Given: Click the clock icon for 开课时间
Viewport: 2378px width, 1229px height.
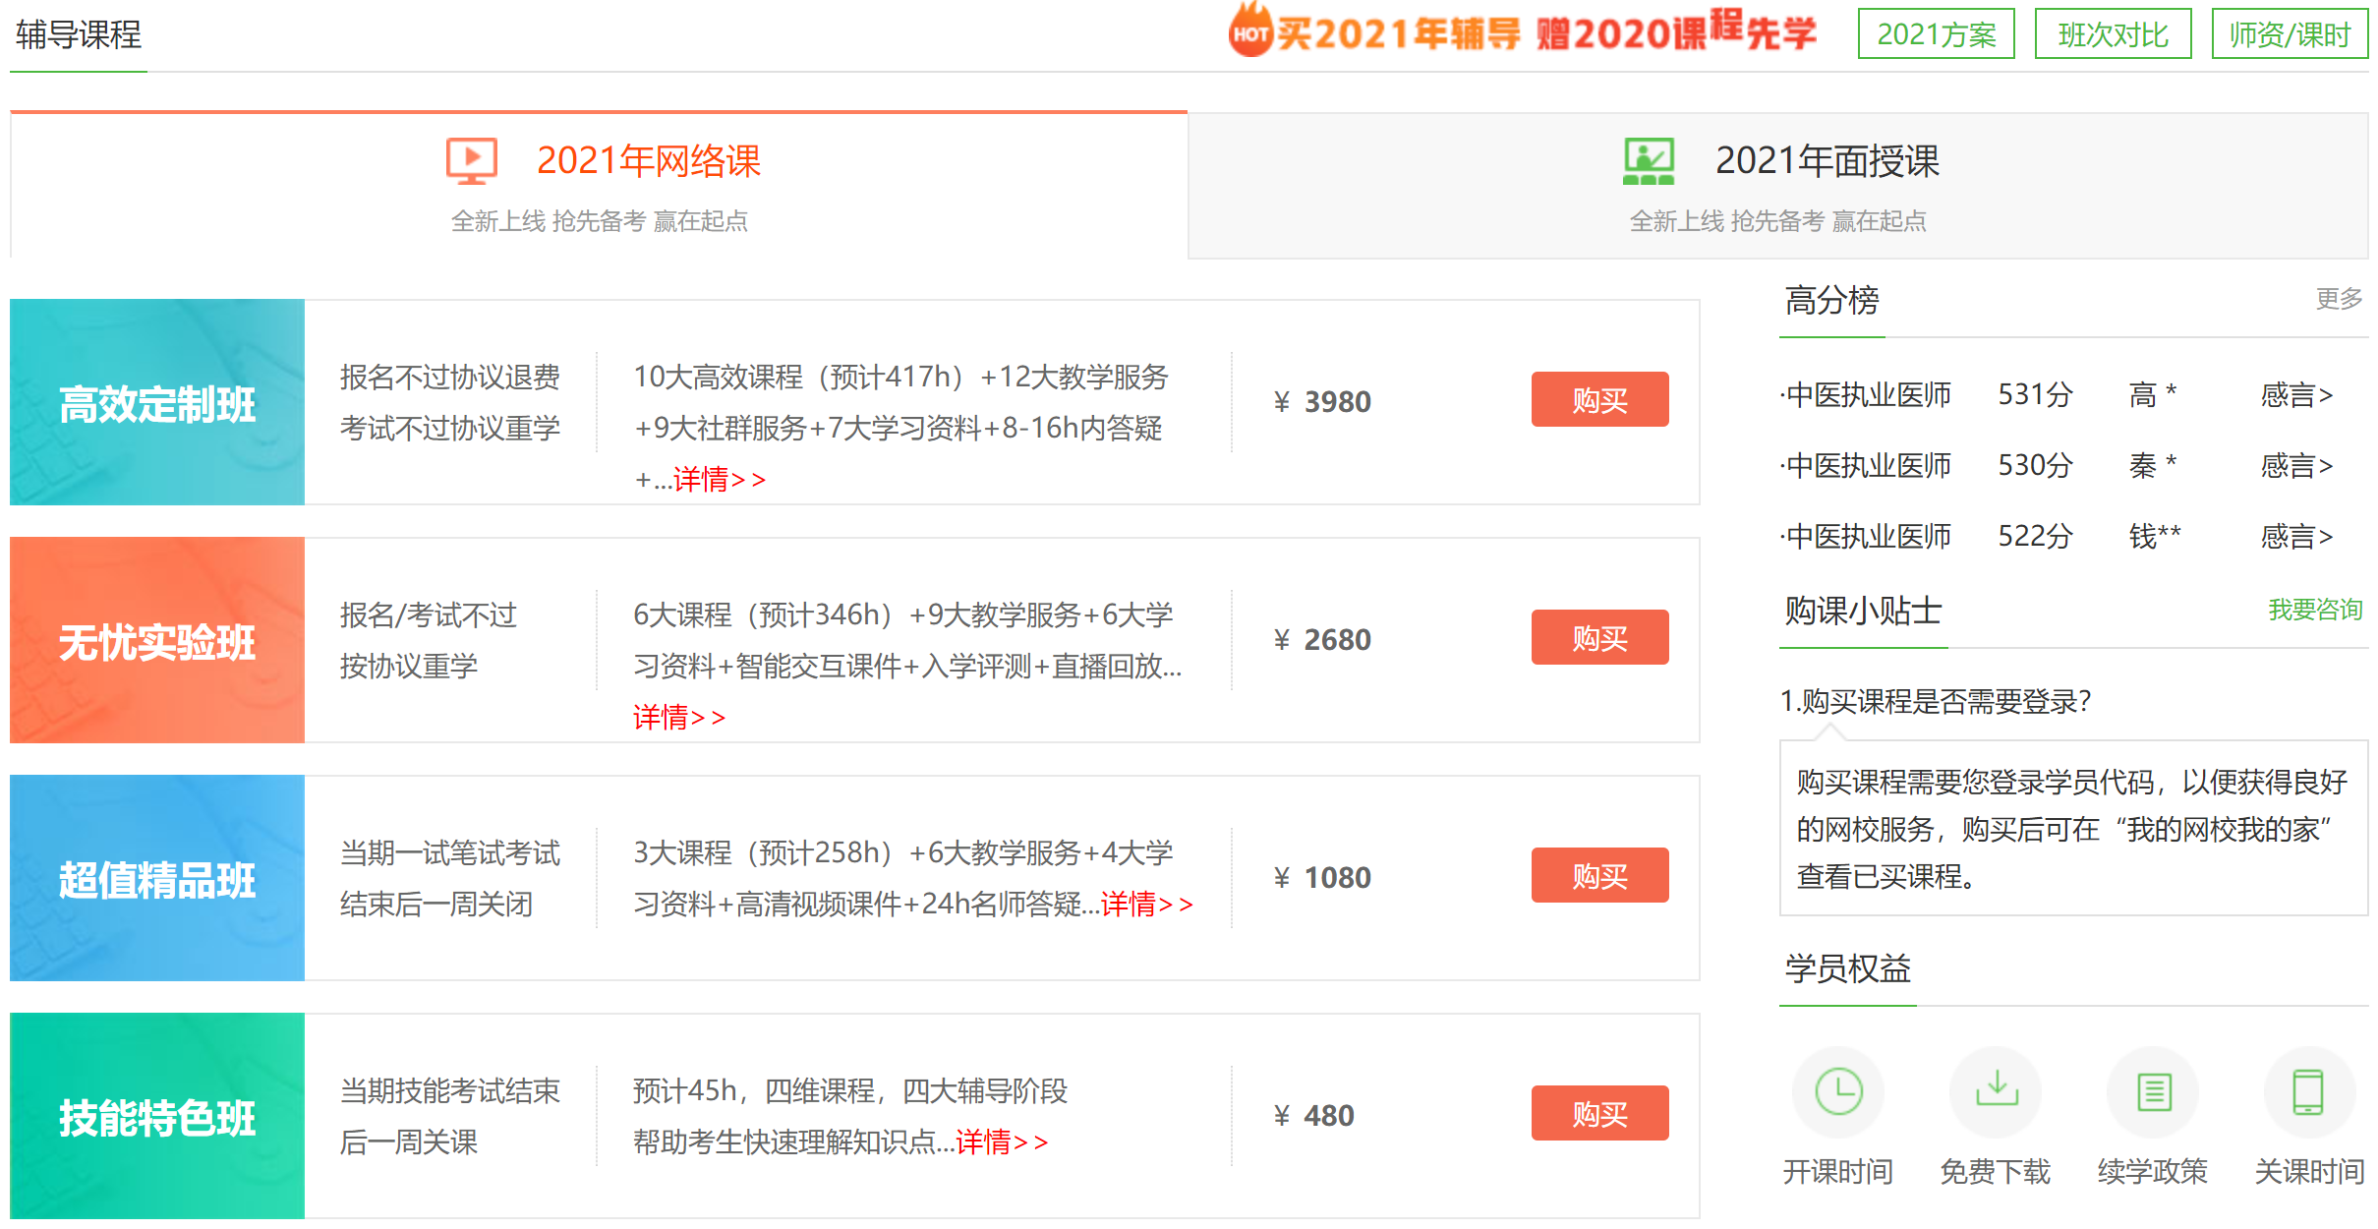Looking at the screenshot, I should click(1837, 1092).
